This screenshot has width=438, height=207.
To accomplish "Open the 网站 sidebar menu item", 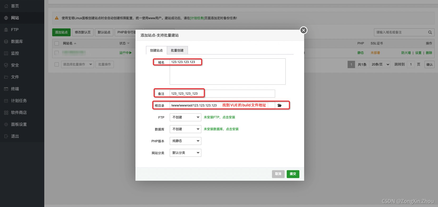I will [x=22, y=18].
